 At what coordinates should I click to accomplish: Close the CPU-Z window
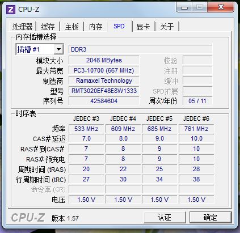coord(221,7)
